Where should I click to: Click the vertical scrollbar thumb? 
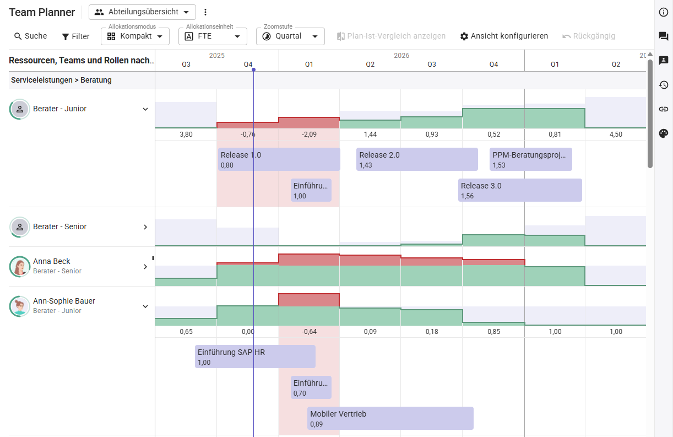[650, 113]
